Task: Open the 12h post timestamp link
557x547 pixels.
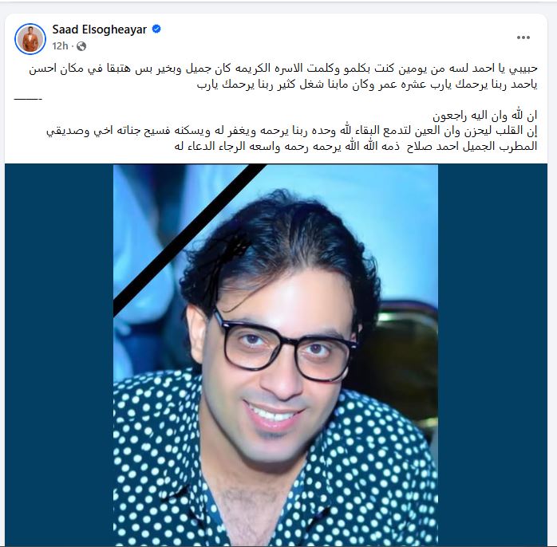Action: pos(60,46)
